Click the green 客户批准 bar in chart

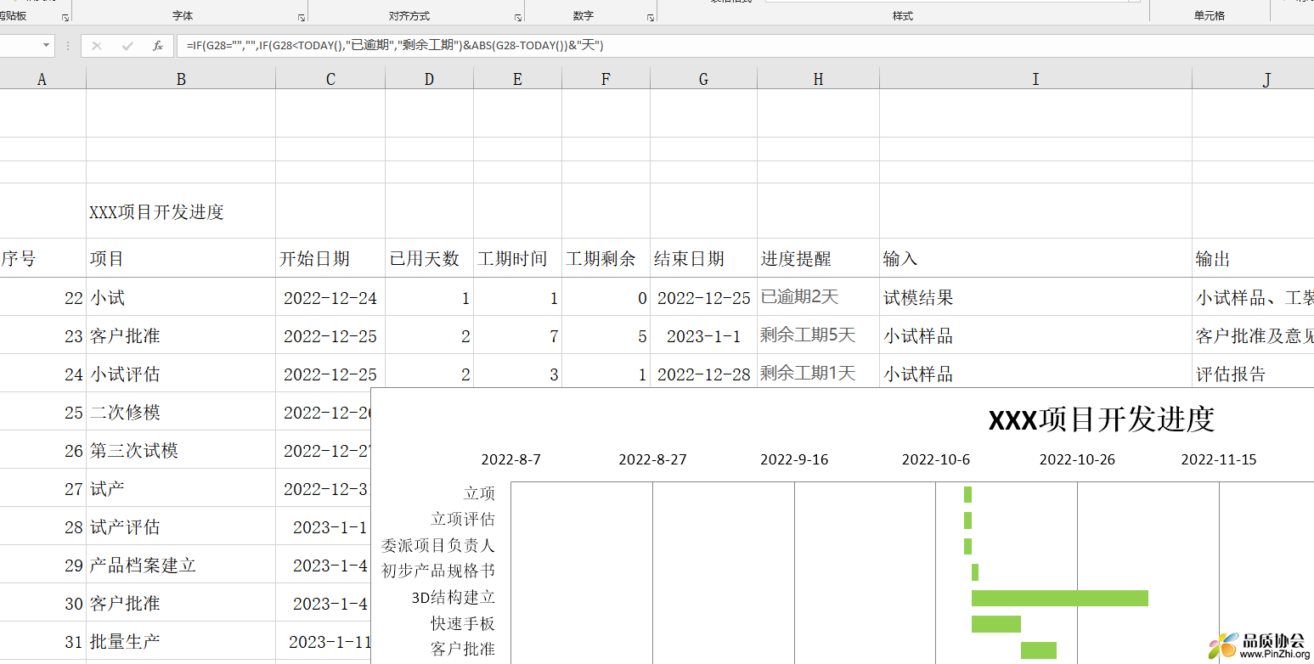tap(1039, 650)
